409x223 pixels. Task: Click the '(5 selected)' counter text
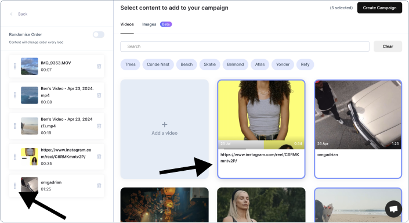[x=341, y=8]
